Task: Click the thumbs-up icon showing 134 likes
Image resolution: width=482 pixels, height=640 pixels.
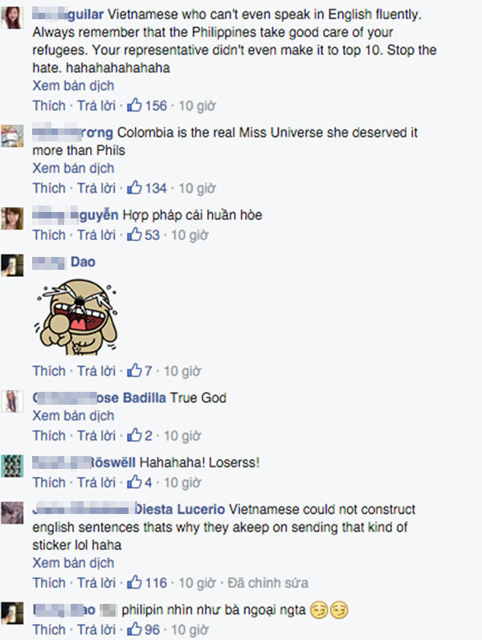Action: click(x=134, y=188)
